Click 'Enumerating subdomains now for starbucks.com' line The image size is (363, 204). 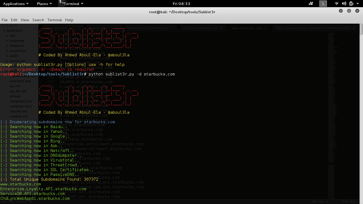[58, 122]
